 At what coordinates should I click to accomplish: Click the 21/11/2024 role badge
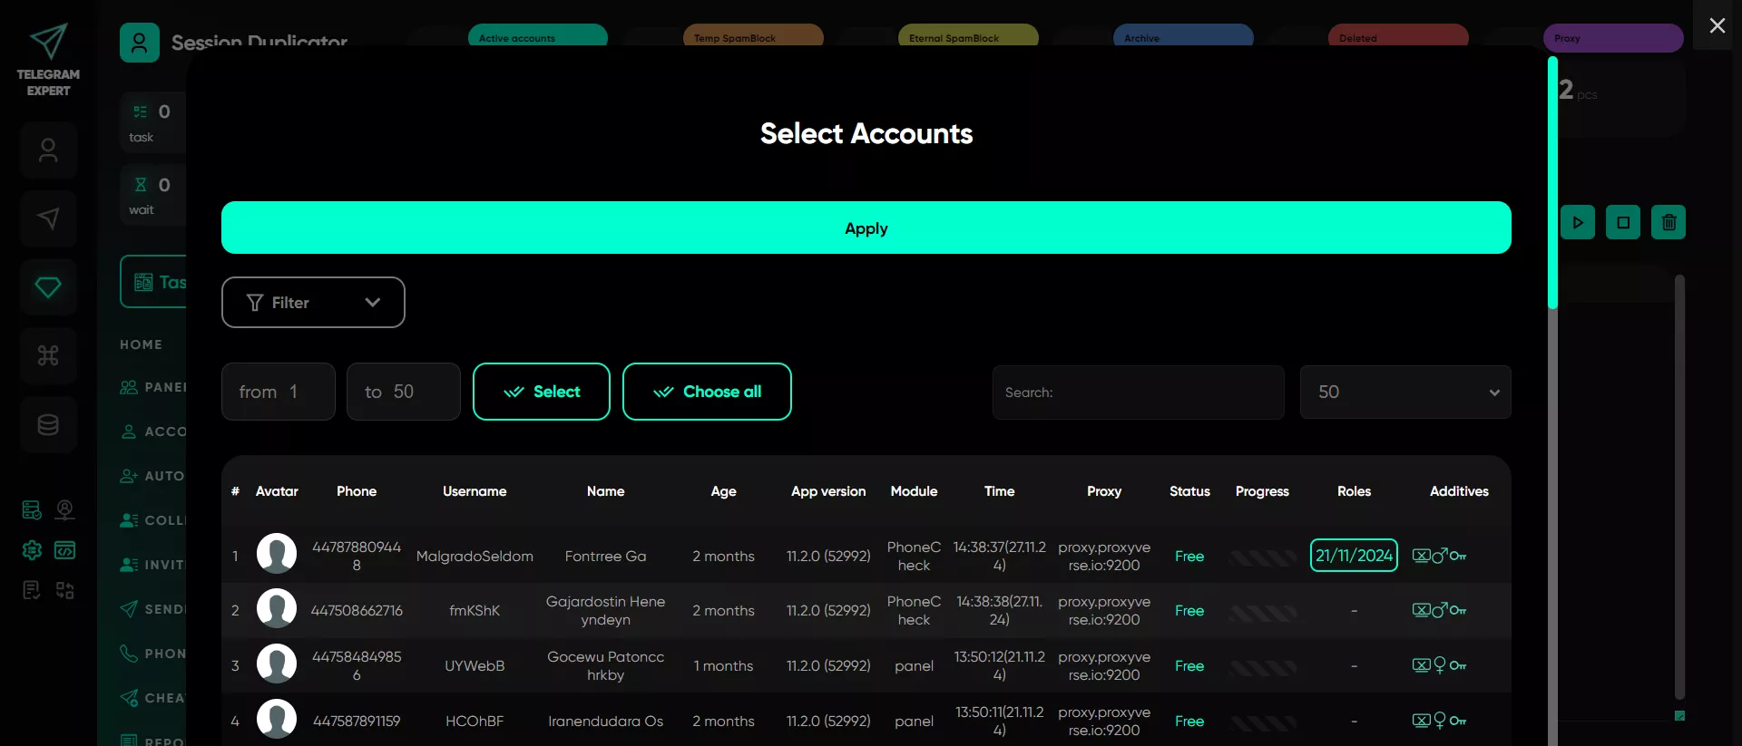[x=1354, y=556]
